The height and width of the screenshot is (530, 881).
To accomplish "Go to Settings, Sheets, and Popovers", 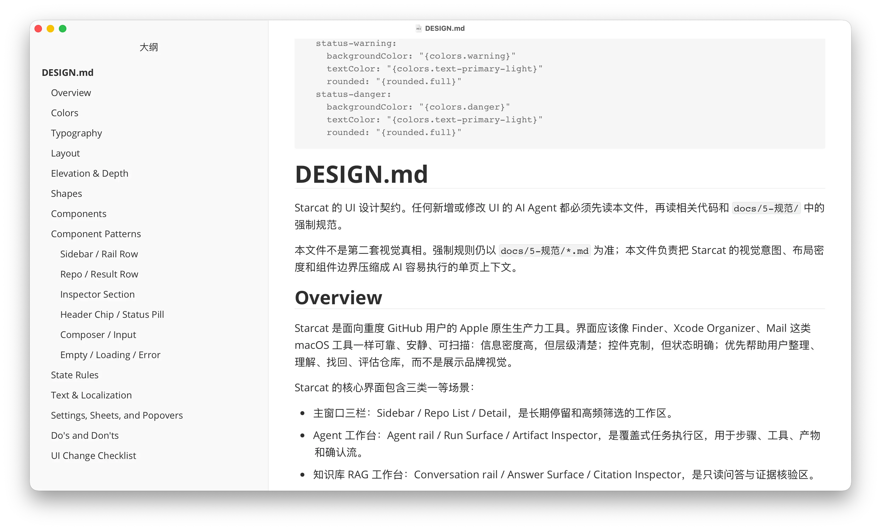I will coord(116,415).
